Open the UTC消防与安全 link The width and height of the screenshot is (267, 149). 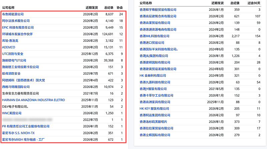pos(13,54)
